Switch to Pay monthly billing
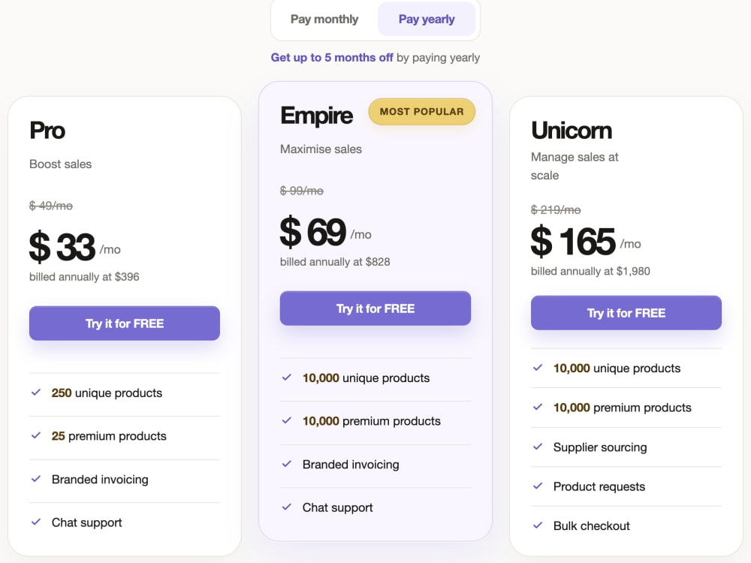The image size is (751, 563). (x=324, y=20)
